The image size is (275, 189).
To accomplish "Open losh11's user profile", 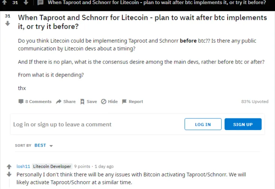I will (23, 166).
